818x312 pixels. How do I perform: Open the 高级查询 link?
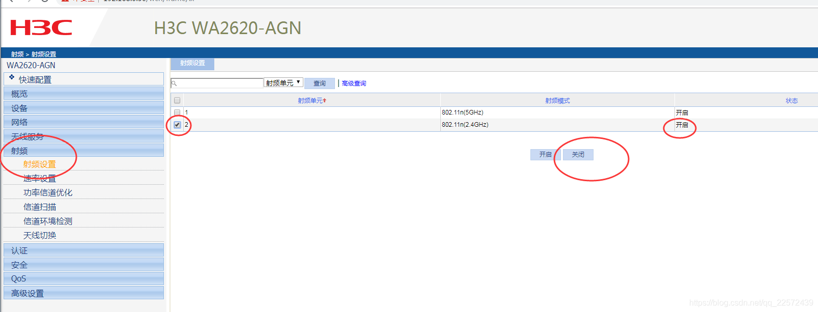354,83
